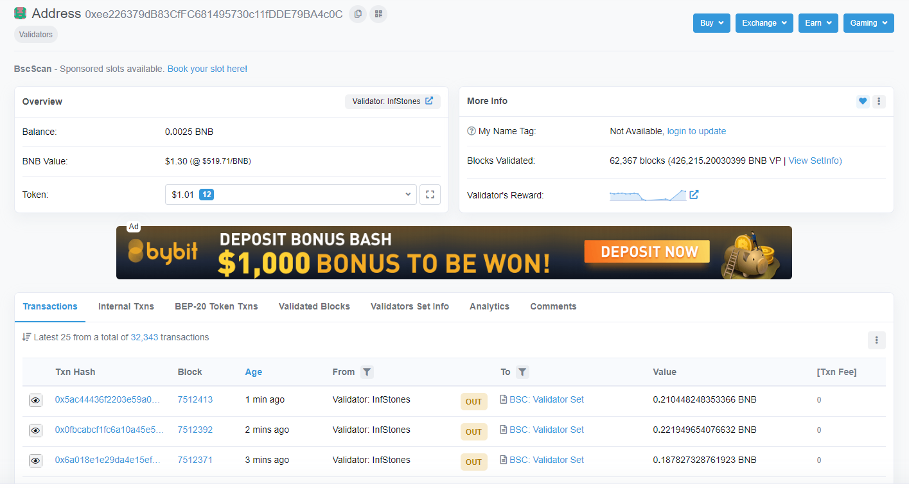Copy the address to clipboard

click(x=358, y=13)
